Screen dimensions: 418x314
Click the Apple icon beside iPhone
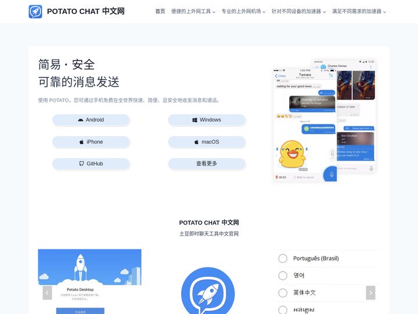point(82,142)
